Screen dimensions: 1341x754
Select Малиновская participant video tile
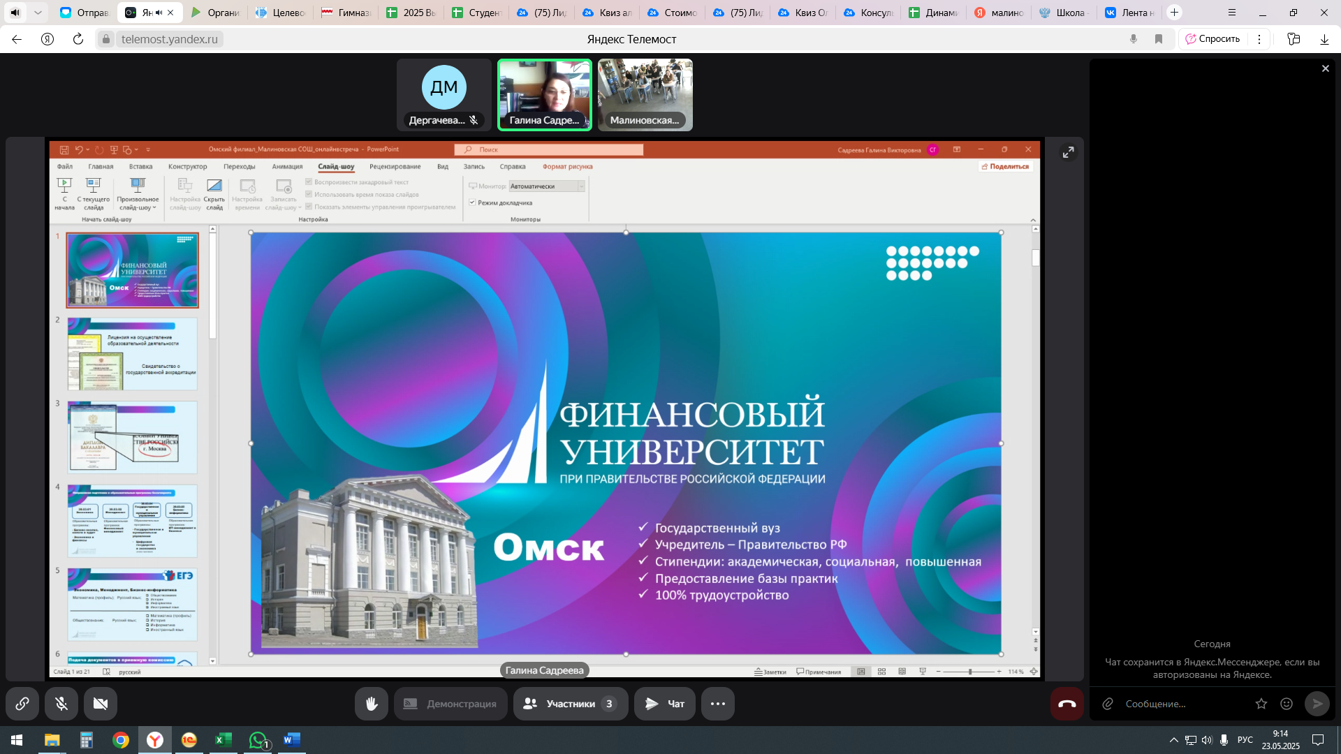[645, 95]
